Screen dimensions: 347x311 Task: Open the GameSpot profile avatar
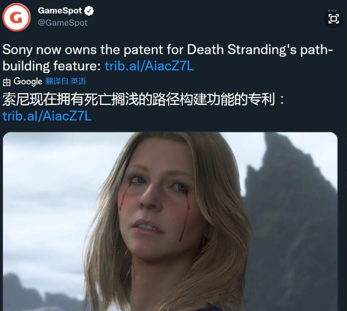coord(16,17)
